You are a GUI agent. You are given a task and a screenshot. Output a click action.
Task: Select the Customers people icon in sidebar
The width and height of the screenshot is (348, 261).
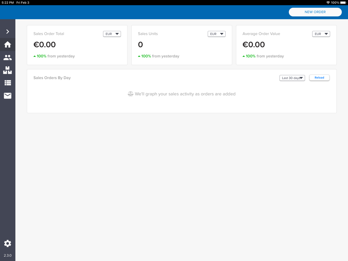[7, 57]
